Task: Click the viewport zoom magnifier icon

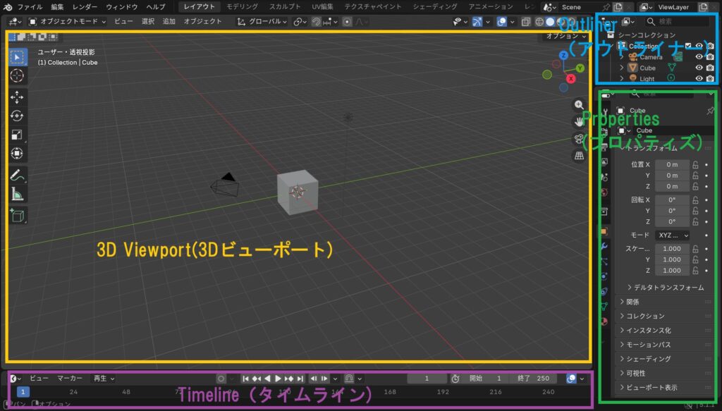Action: pos(580,104)
